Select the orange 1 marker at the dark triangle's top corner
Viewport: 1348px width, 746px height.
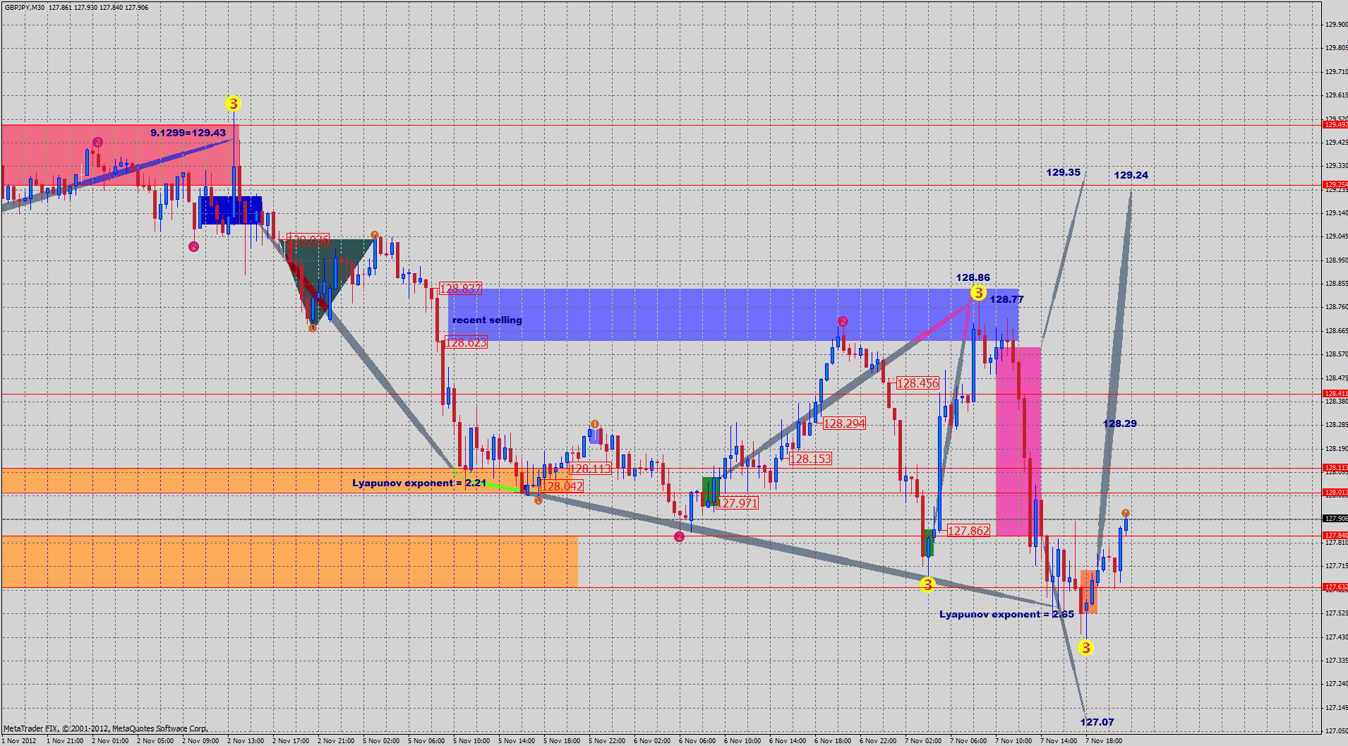pos(375,235)
